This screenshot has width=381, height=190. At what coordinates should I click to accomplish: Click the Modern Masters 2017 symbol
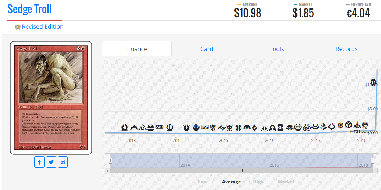pos(315,127)
